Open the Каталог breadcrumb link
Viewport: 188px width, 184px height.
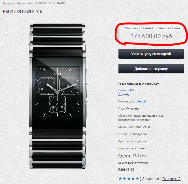[9, 3]
